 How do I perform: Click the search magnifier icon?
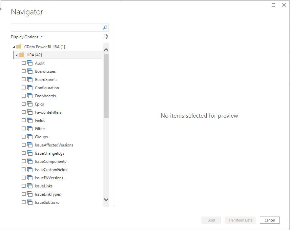(x=105, y=28)
